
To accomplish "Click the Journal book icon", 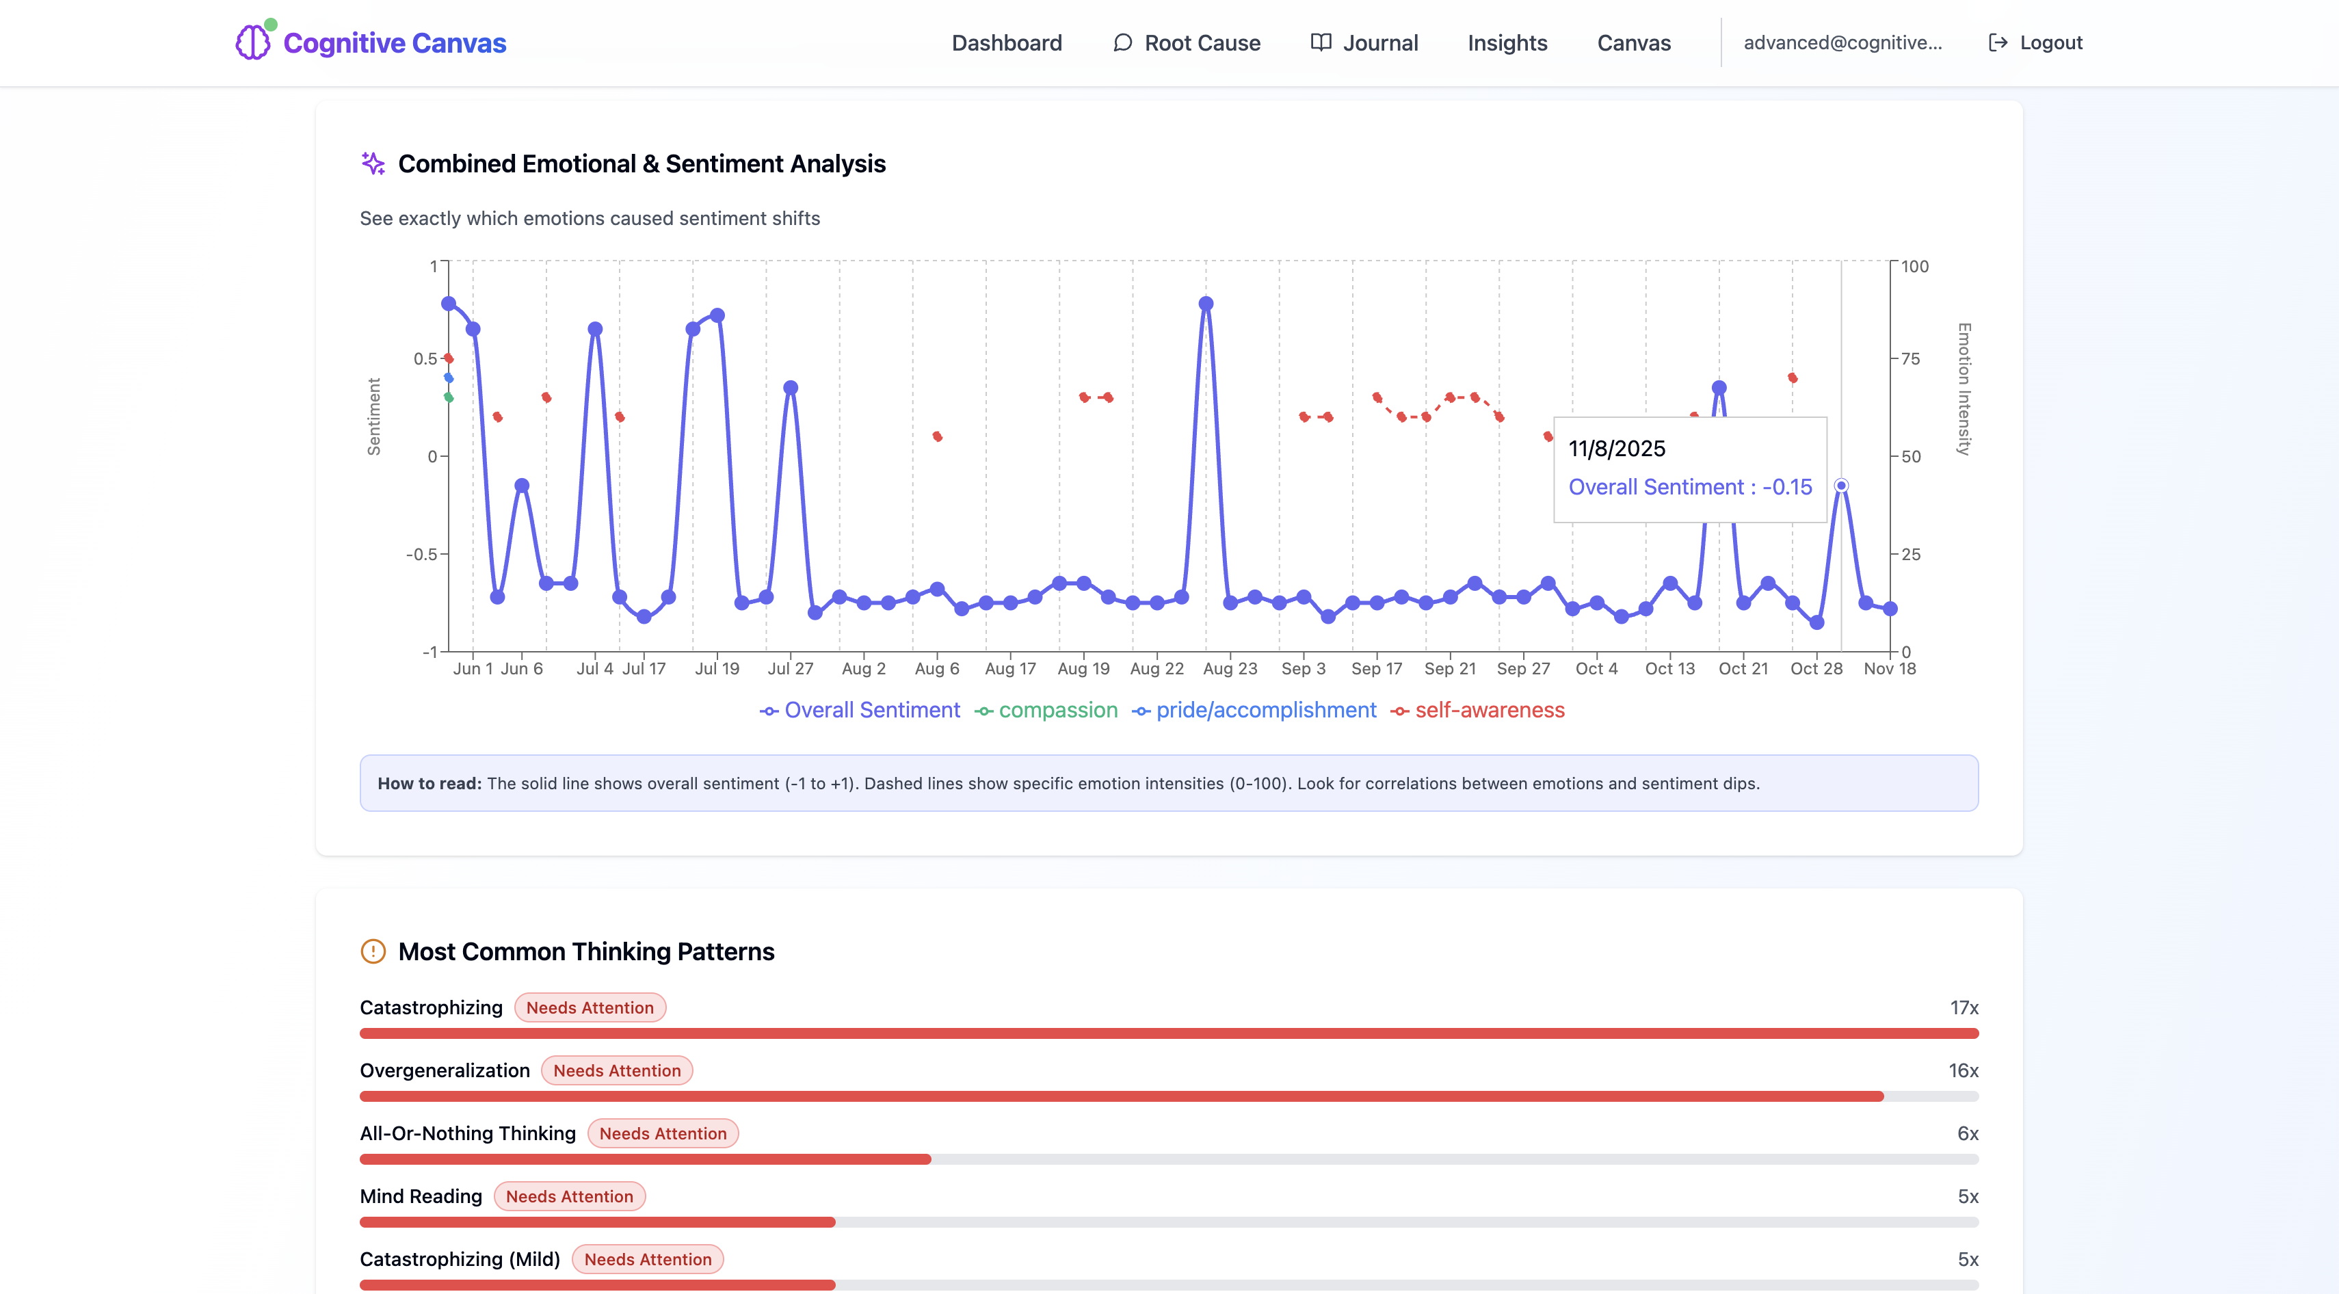I will coord(1321,42).
